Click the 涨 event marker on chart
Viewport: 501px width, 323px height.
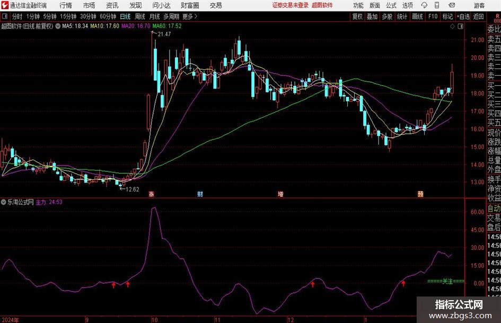tap(152, 194)
